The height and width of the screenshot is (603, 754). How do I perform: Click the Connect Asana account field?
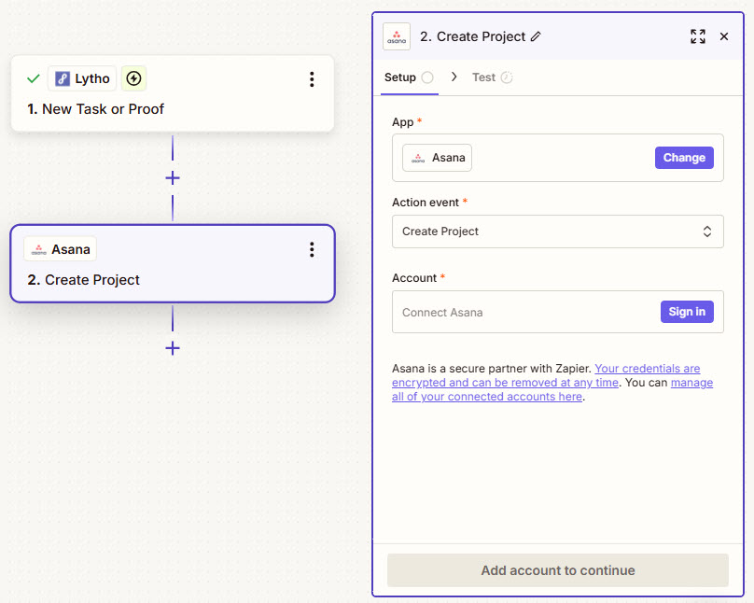[x=557, y=312]
